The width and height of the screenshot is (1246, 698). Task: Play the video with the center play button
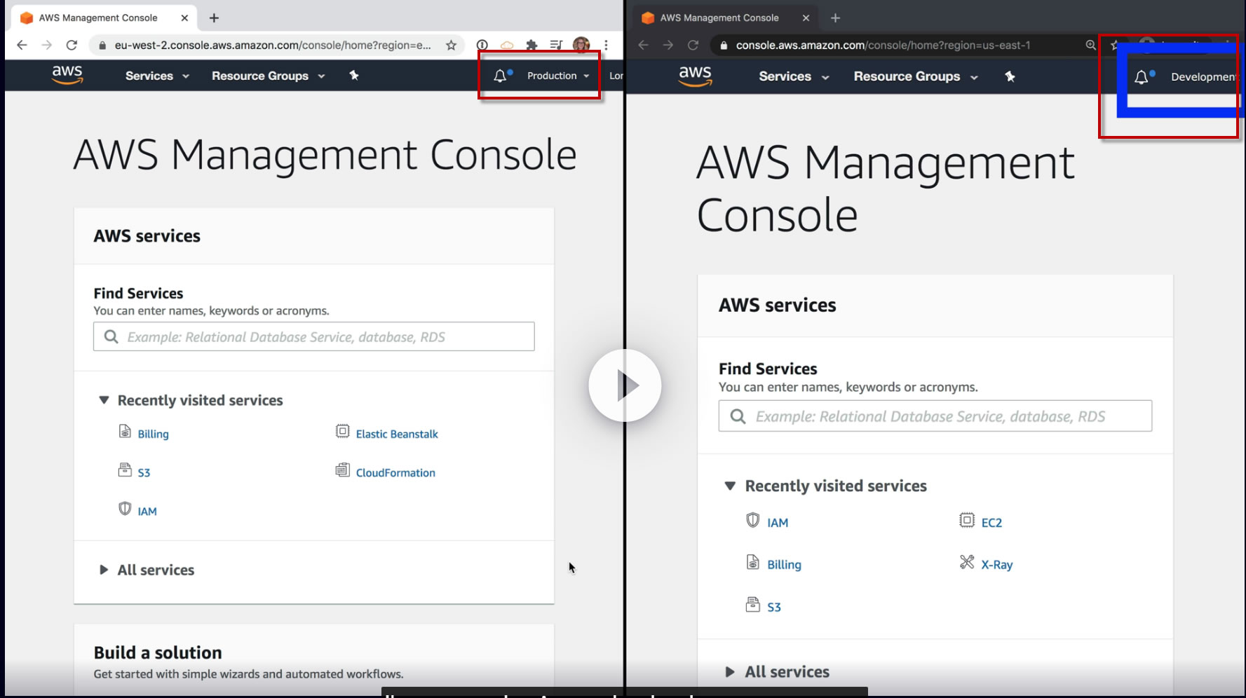coord(625,385)
